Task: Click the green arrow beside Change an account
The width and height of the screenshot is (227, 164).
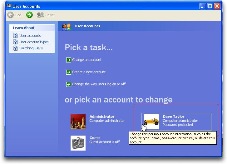Action: click(68, 60)
